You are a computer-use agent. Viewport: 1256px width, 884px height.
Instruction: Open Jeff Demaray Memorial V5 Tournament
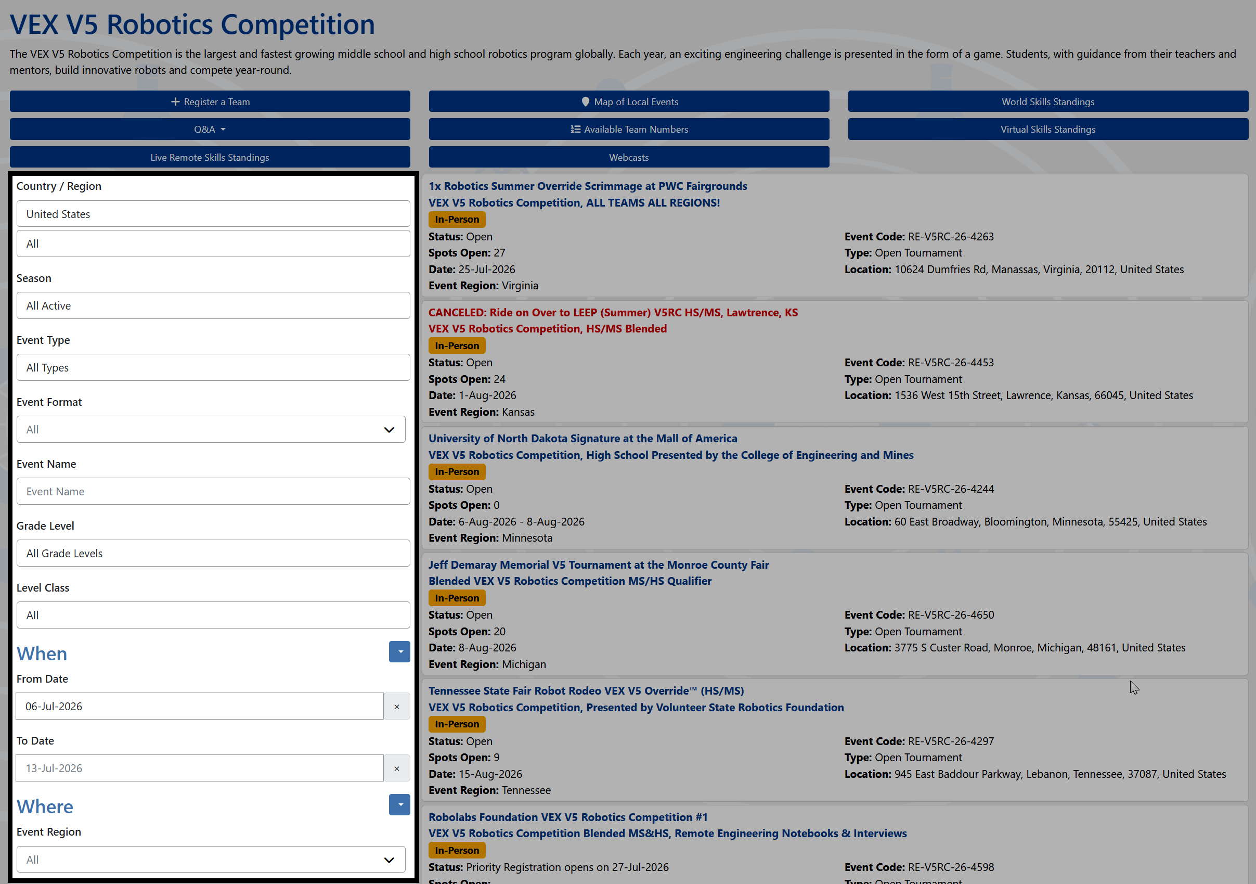(x=599, y=565)
